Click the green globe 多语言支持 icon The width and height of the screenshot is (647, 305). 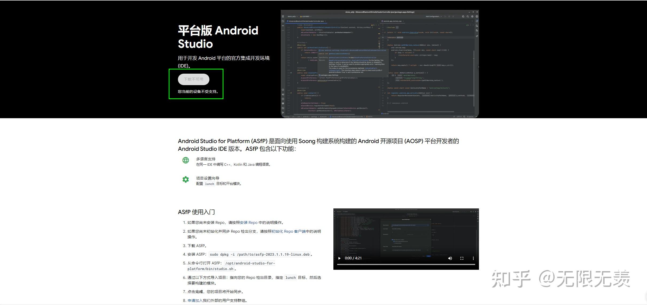pos(185,161)
